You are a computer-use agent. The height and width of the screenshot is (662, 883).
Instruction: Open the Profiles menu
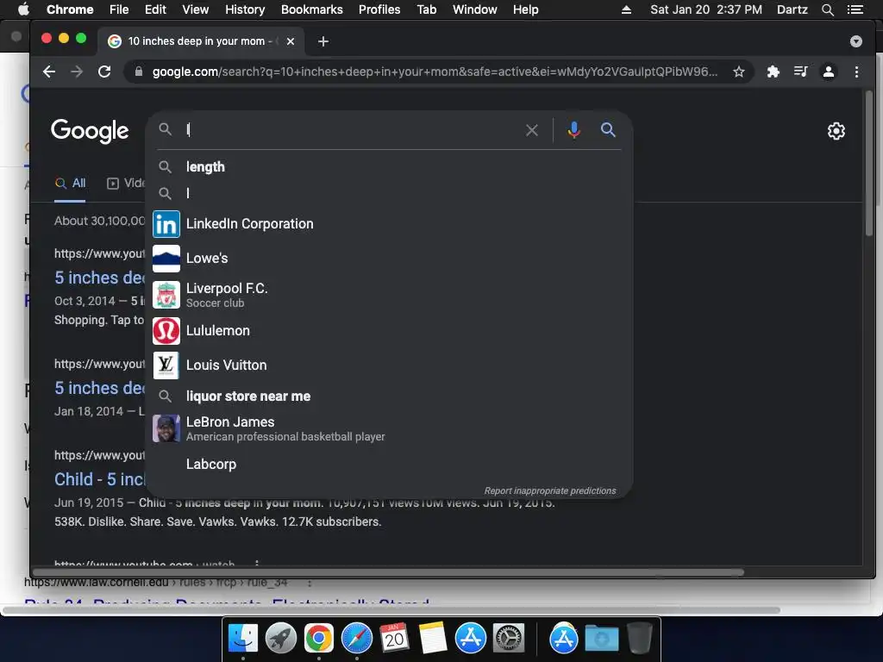pyautogui.click(x=379, y=9)
